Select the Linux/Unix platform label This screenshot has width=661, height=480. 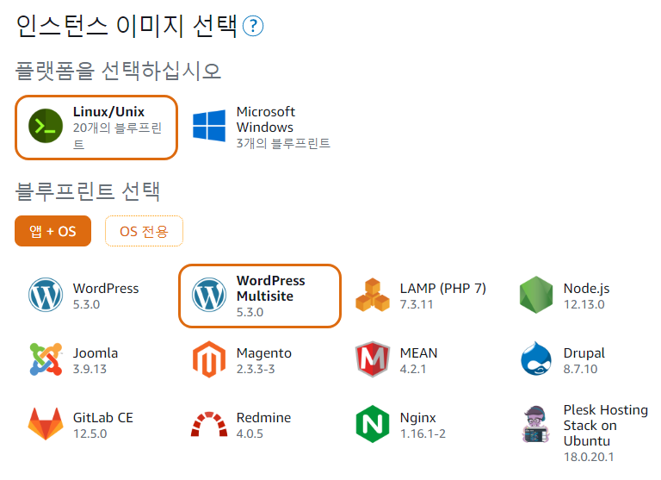tap(108, 111)
